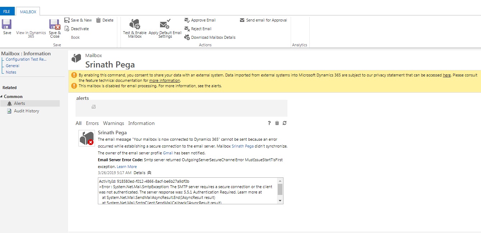Click Save & Close icon
This screenshot has height=233, width=481.
point(55,24)
